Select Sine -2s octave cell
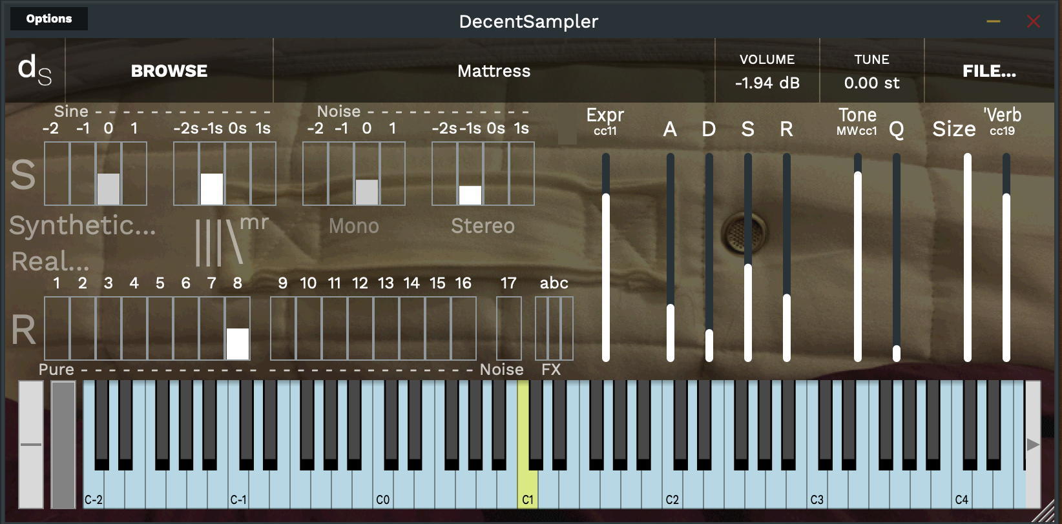 tap(186, 174)
